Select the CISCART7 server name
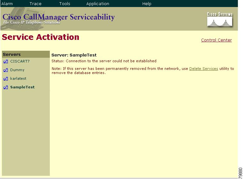This screenshot has height=179, width=243. (x=20, y=61)
